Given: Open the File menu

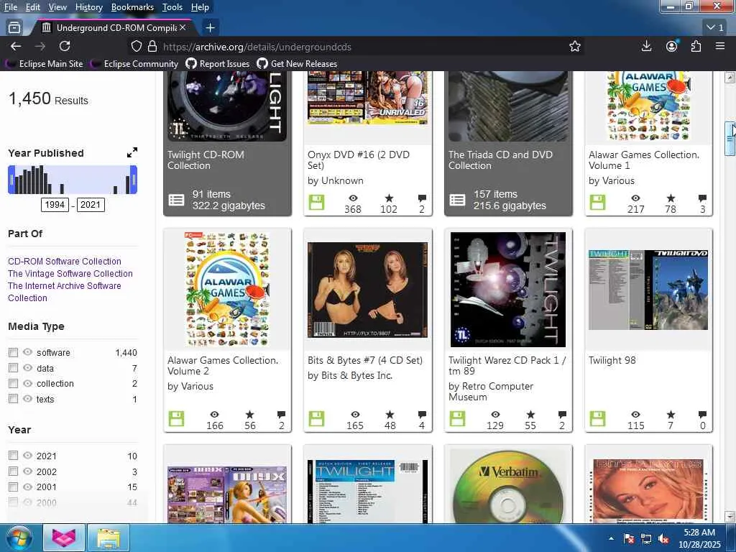Looking at the screenshot, I should point(10,7).
